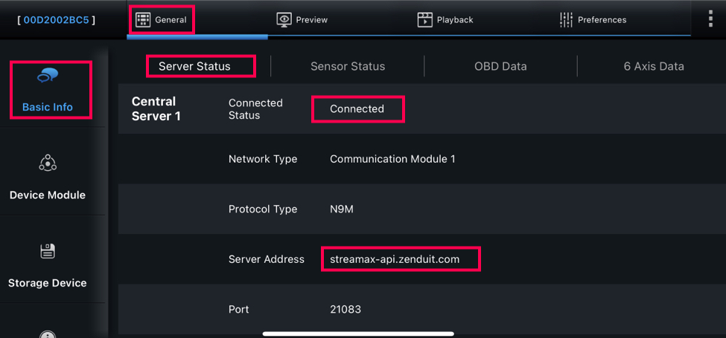
Task: Tap the Communication Module 1 network value
Action: point(392,159)
